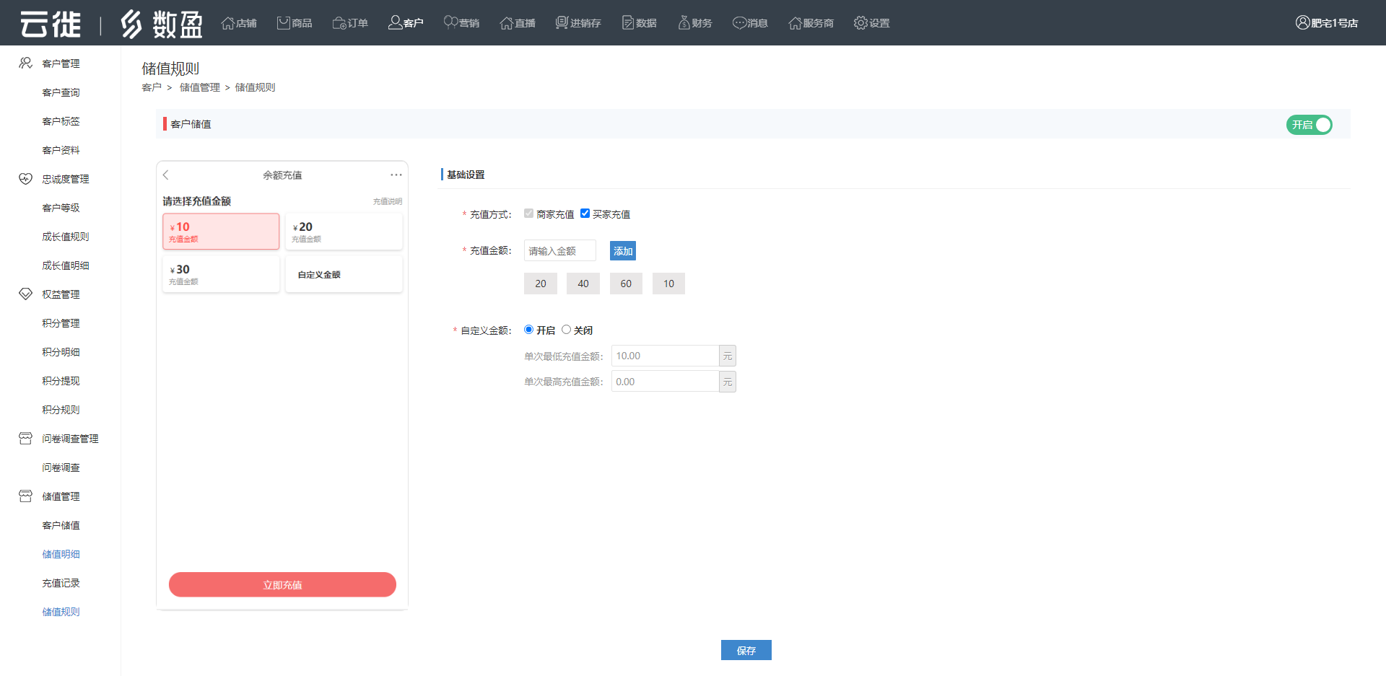This screenshot has width=1386, height=676.
Task: Expand the 权益管理 sidebar group
Action: [61, 294]
